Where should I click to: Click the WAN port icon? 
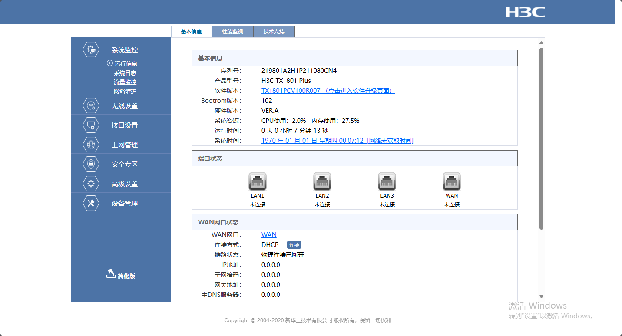coord(452,181)
